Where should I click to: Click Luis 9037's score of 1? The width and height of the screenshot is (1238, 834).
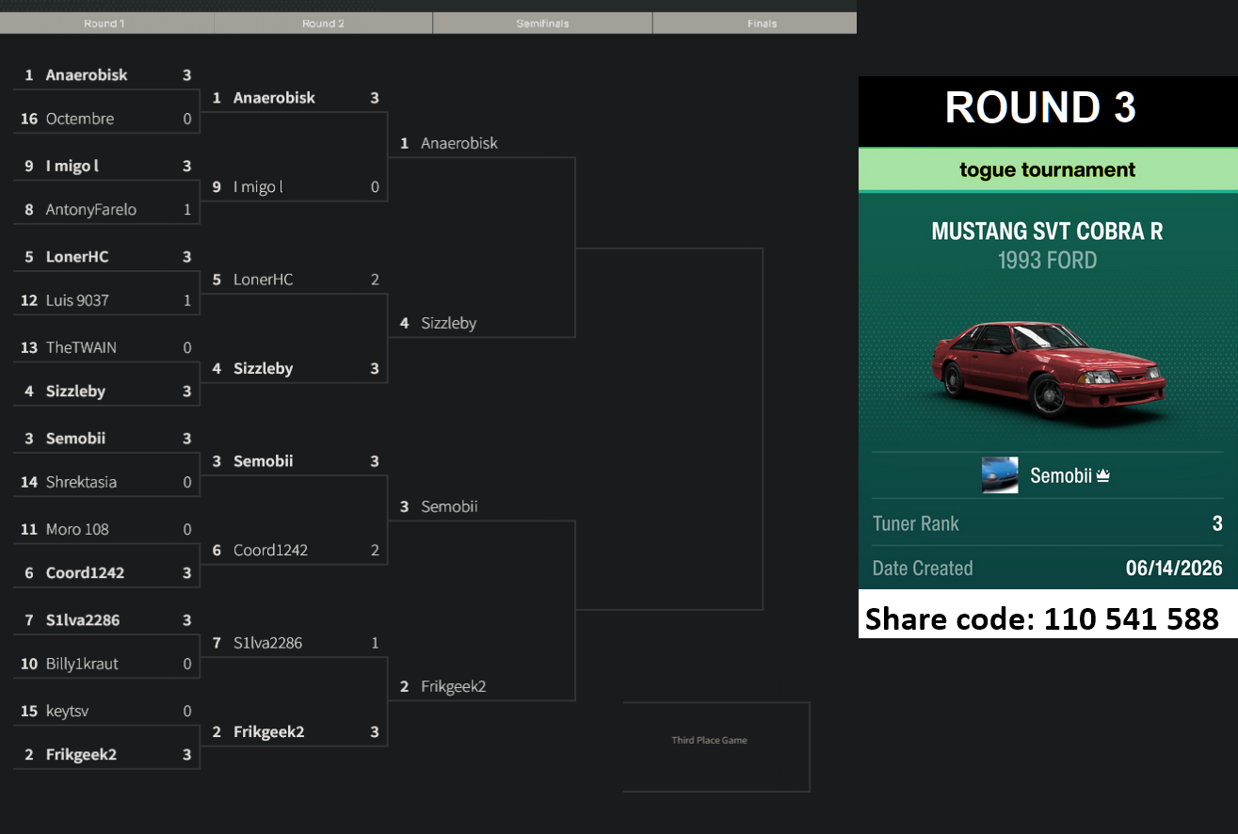pyautogui.click(x=186, y=300)
